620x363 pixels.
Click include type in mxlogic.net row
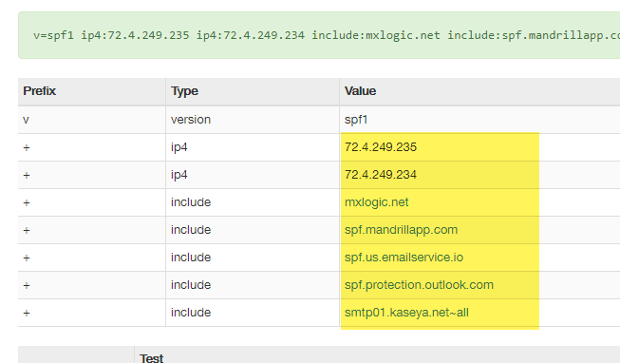click(x=191, y=202)
